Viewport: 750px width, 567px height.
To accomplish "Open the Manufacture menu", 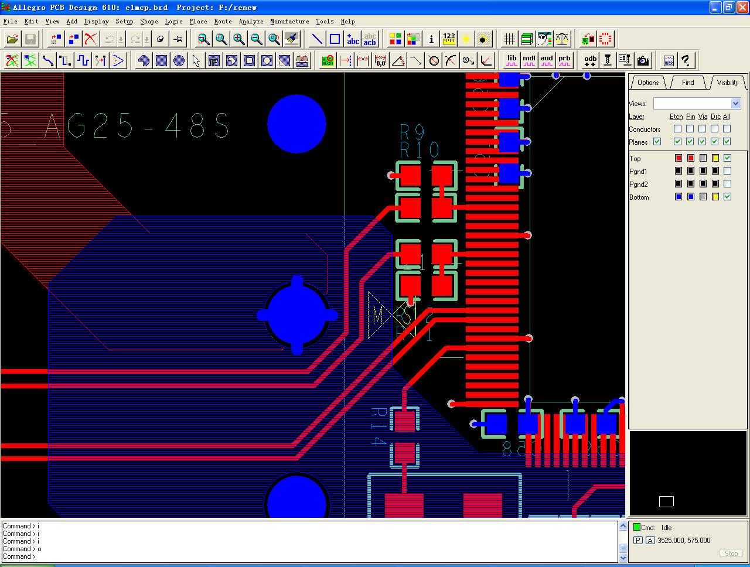I will pos(289,21).
